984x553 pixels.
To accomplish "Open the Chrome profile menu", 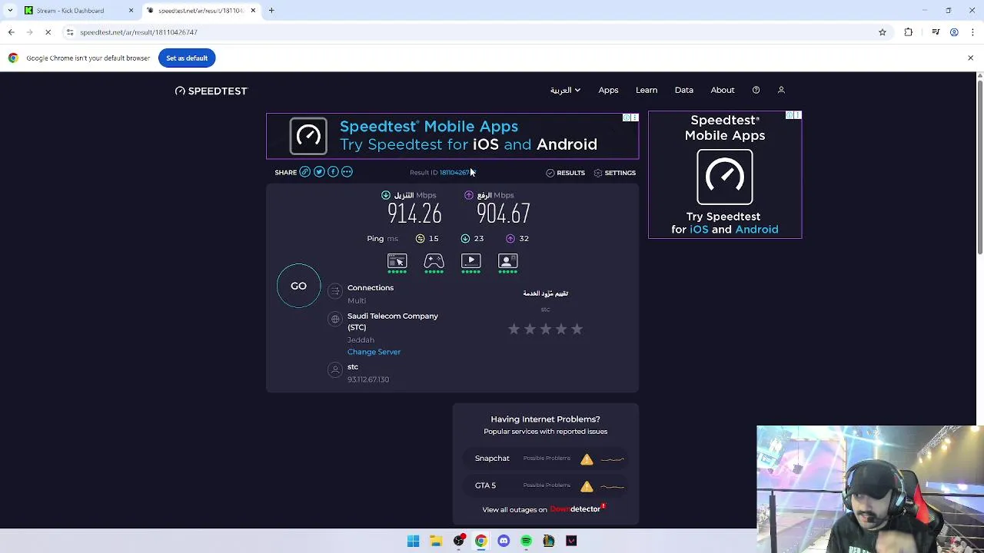I will [x=954, y=32].
